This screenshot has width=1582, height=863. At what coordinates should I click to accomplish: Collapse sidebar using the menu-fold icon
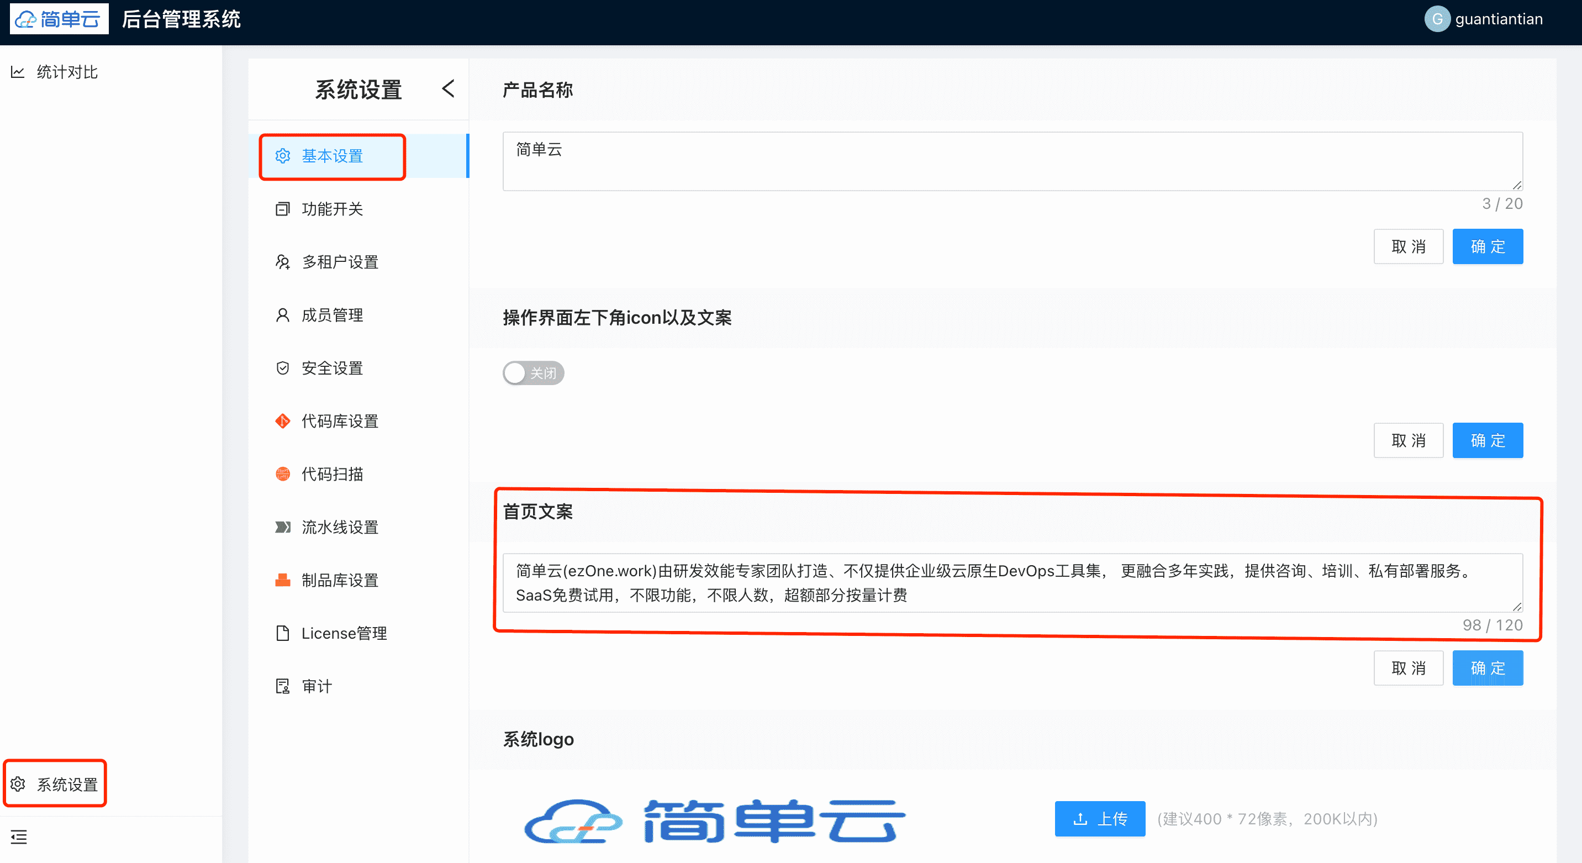click(x=19, y=836)
